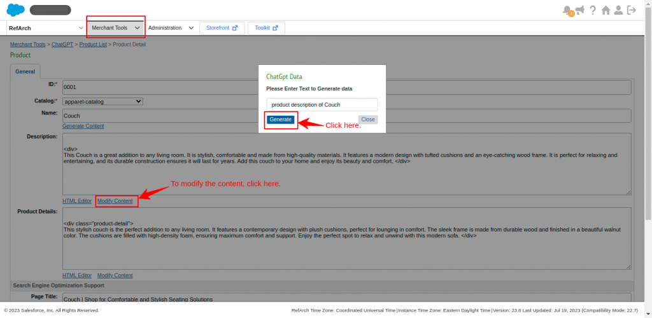
Task: Click the Salesforce cloud logo
Action: 15,10
